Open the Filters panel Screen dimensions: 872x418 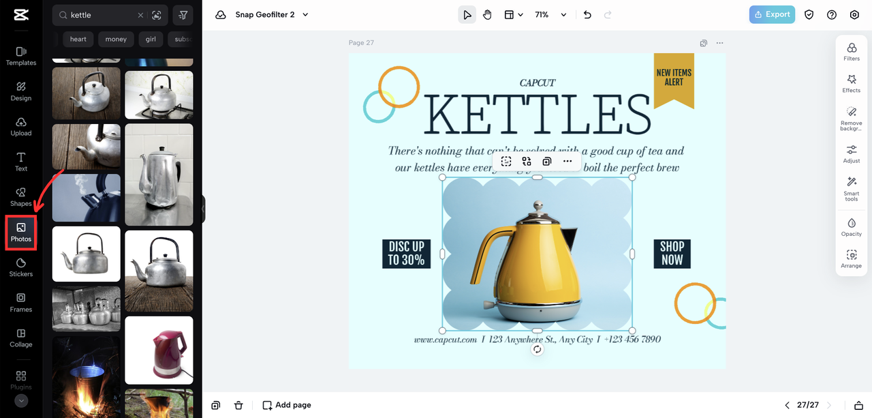point(852,52)
